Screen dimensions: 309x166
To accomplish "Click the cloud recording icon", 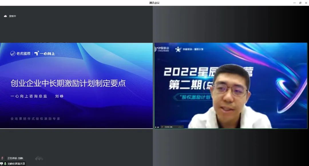I will pyautogui.click(x=5, y=16).
